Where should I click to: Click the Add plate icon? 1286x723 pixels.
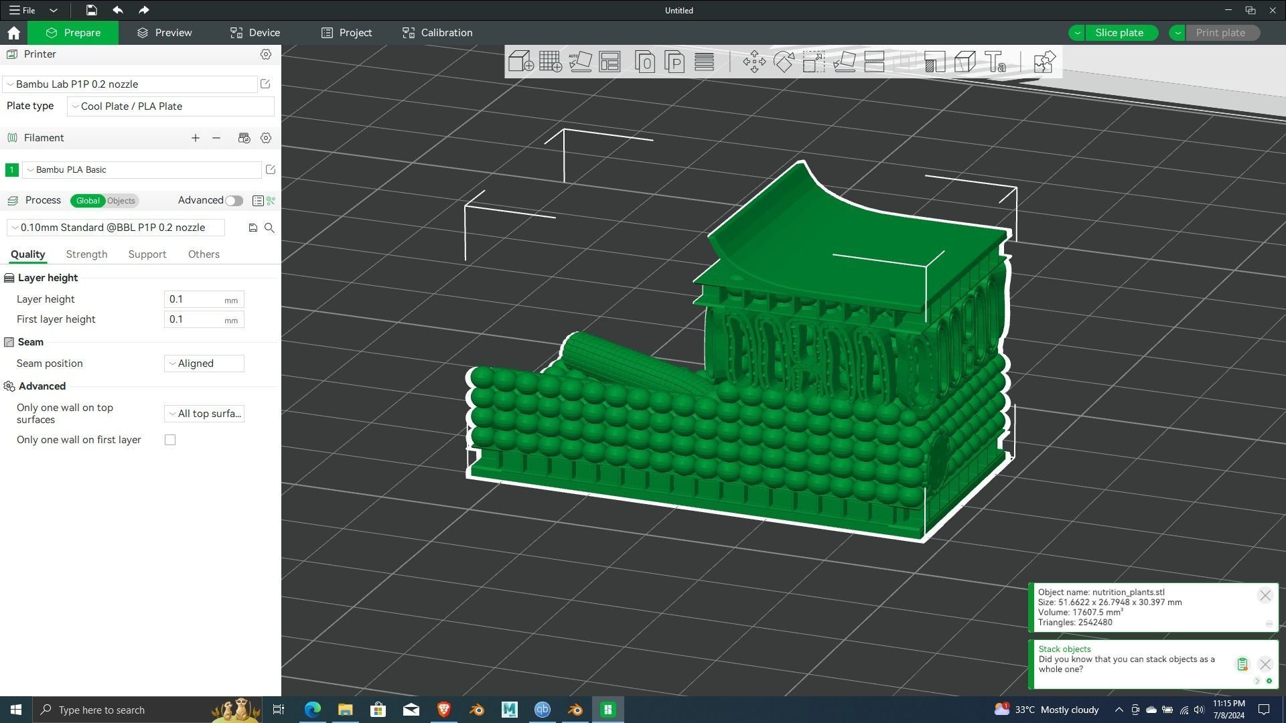pos(550,62)
